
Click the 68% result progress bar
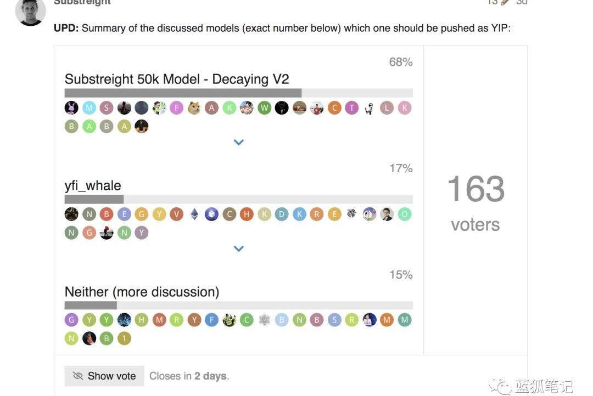coord(238,93)
